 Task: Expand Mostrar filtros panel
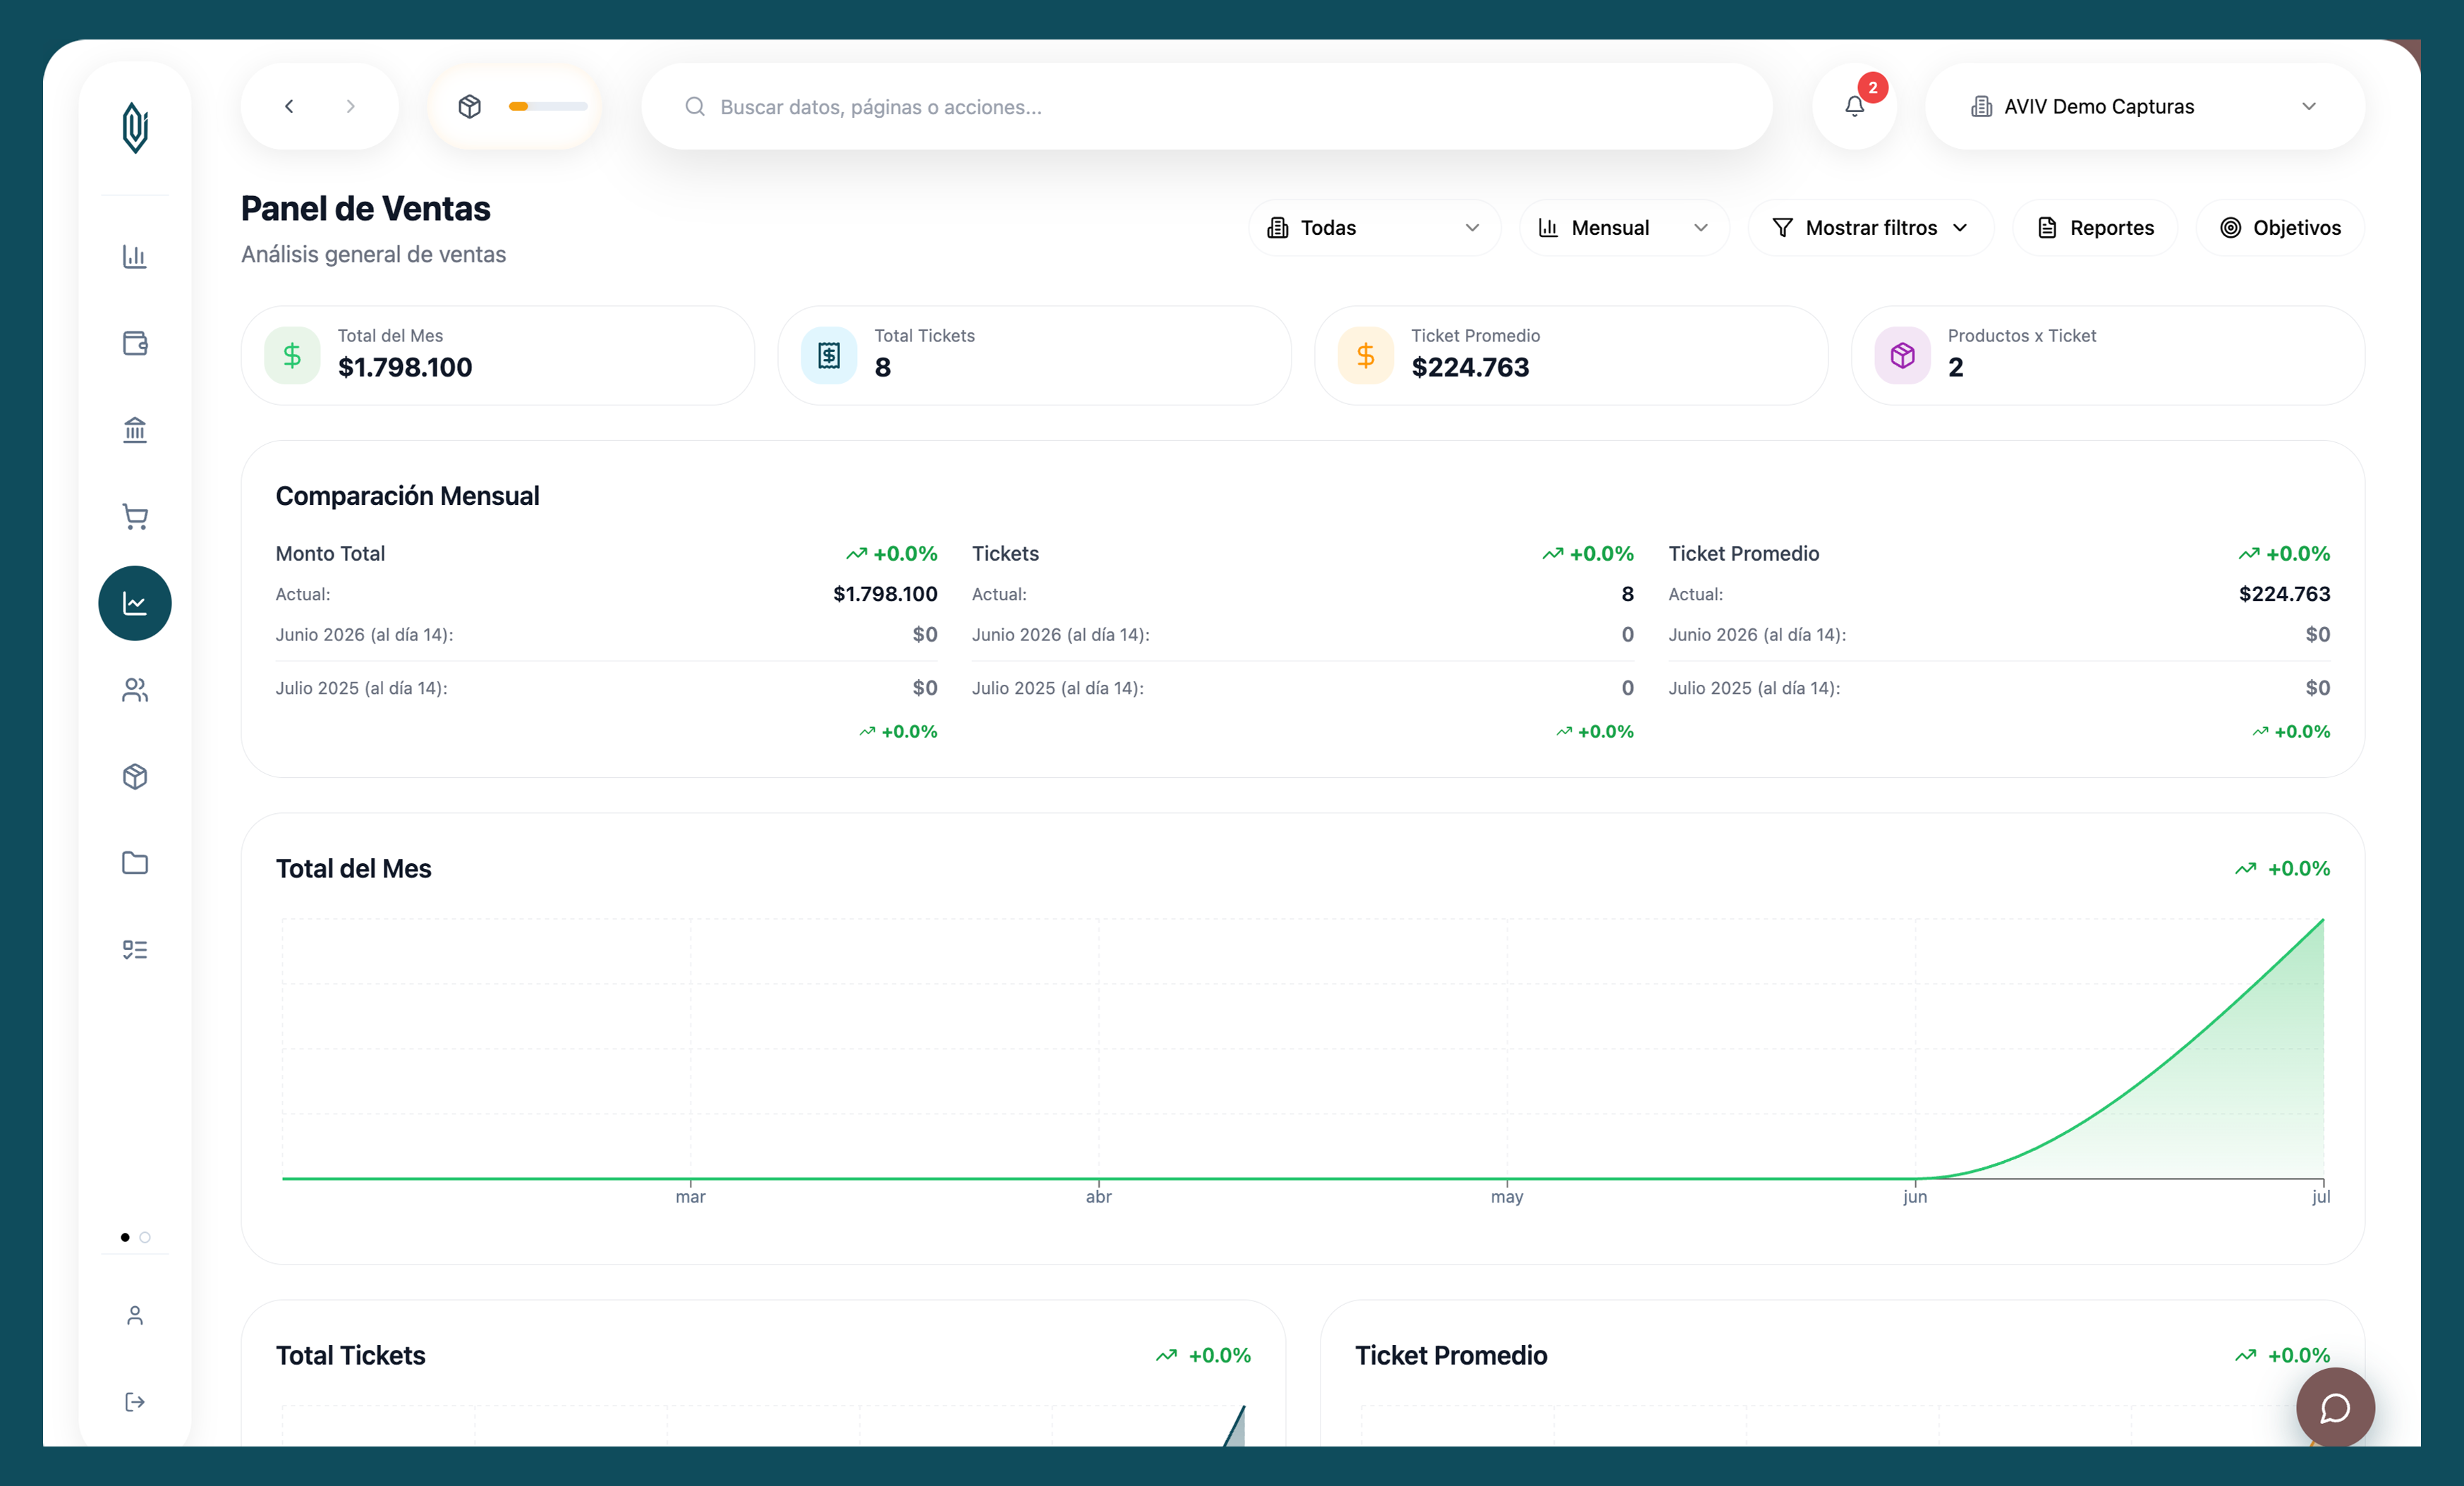(1870, 228)
